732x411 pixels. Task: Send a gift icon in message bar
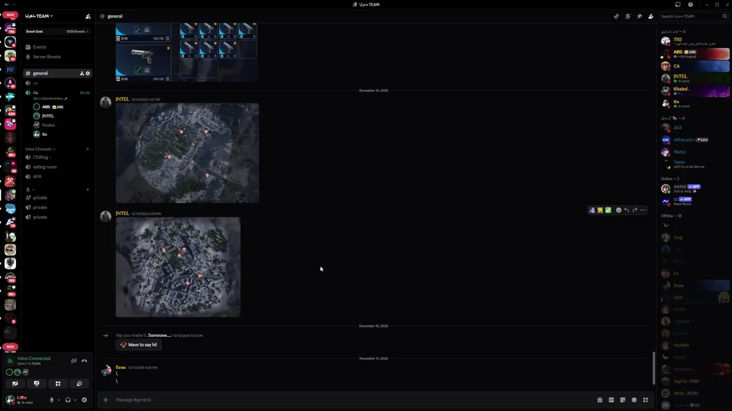coord(599,400)
